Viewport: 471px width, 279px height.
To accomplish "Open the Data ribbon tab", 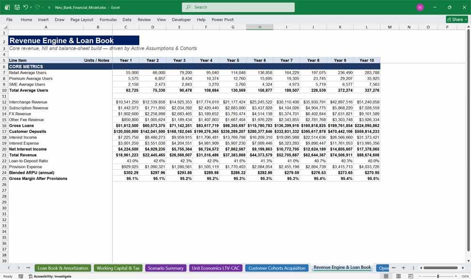I will [127, 19].
